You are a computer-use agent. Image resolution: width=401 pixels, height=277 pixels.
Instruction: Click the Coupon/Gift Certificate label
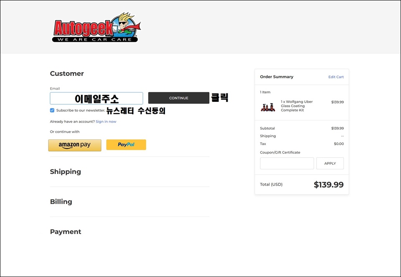[x=280, y=152]
